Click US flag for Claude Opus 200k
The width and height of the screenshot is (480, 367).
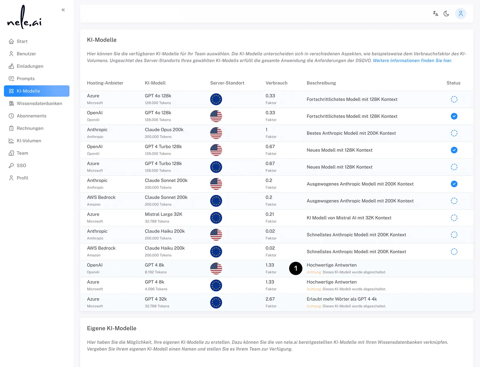tap(216, 133)
